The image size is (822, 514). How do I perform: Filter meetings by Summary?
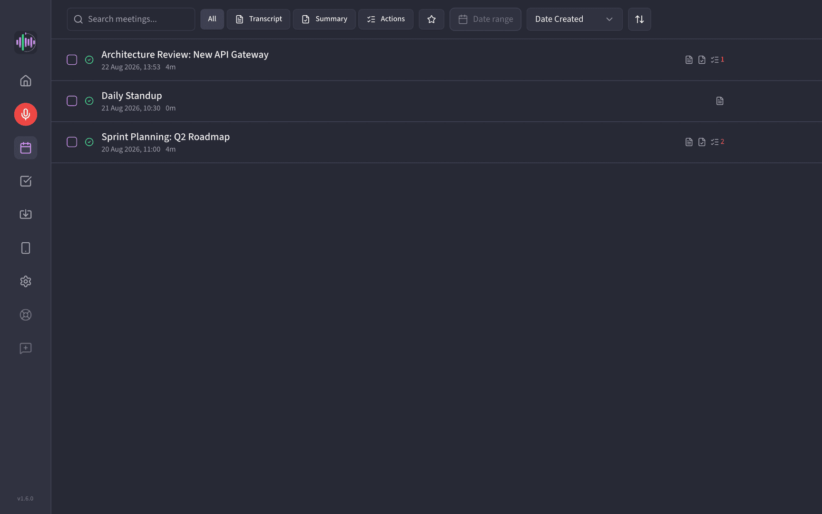(324, 19)
